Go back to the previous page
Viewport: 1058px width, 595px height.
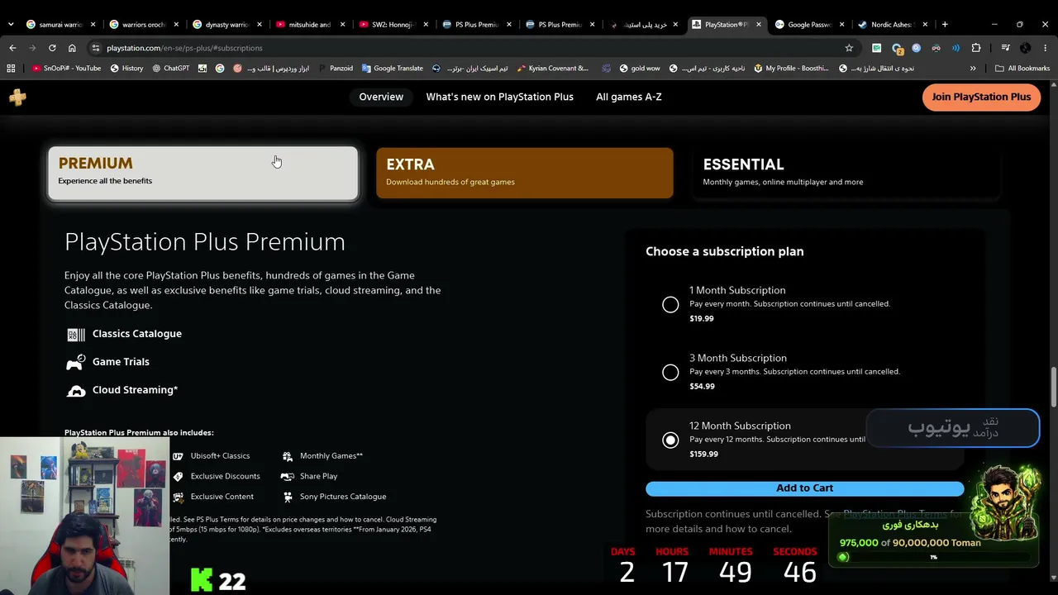point(12,48)
